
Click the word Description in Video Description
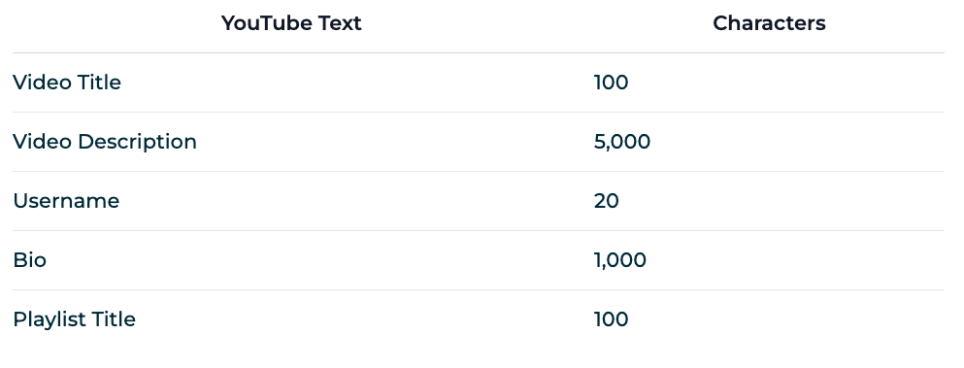pyautogui.click(x=137, y=142)
